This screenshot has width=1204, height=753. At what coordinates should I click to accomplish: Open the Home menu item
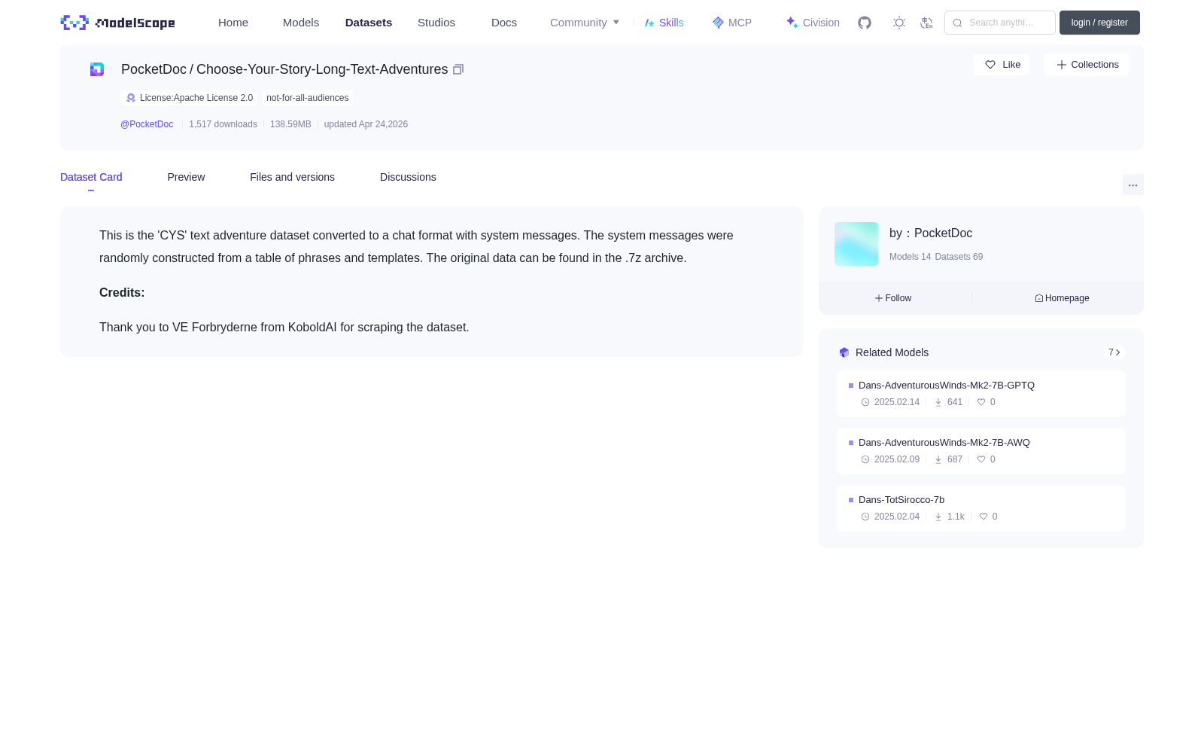click(x=233, y=23)
